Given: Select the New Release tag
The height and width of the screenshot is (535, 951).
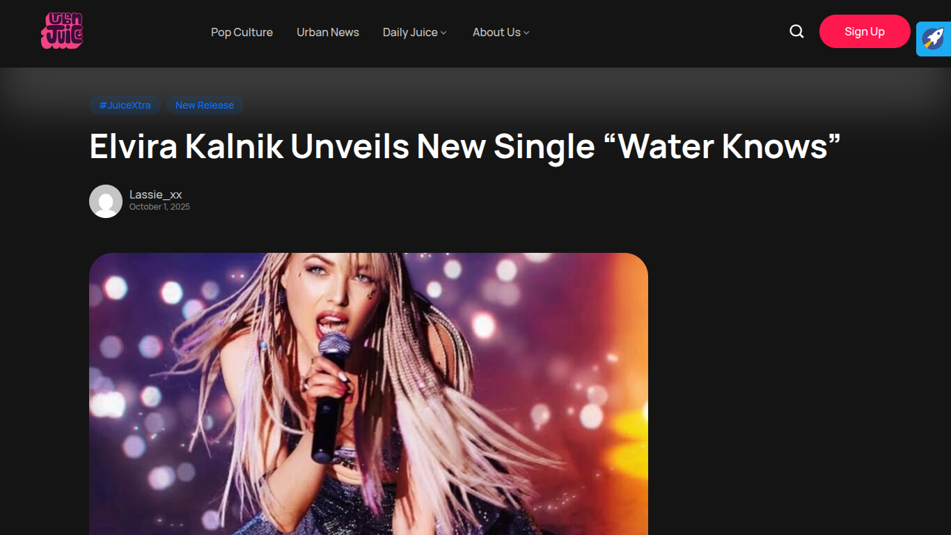Looking at the screenshot, I should pyautogui.click(x=205, y=105).
